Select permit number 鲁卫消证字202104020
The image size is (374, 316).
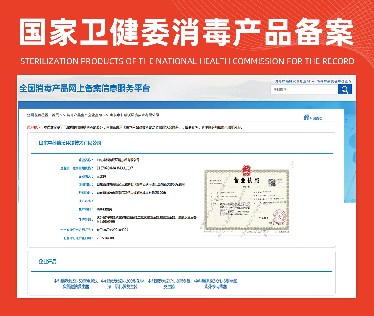click(112, 230)
